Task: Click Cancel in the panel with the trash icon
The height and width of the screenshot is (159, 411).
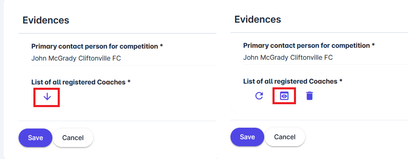Action: 285,137
